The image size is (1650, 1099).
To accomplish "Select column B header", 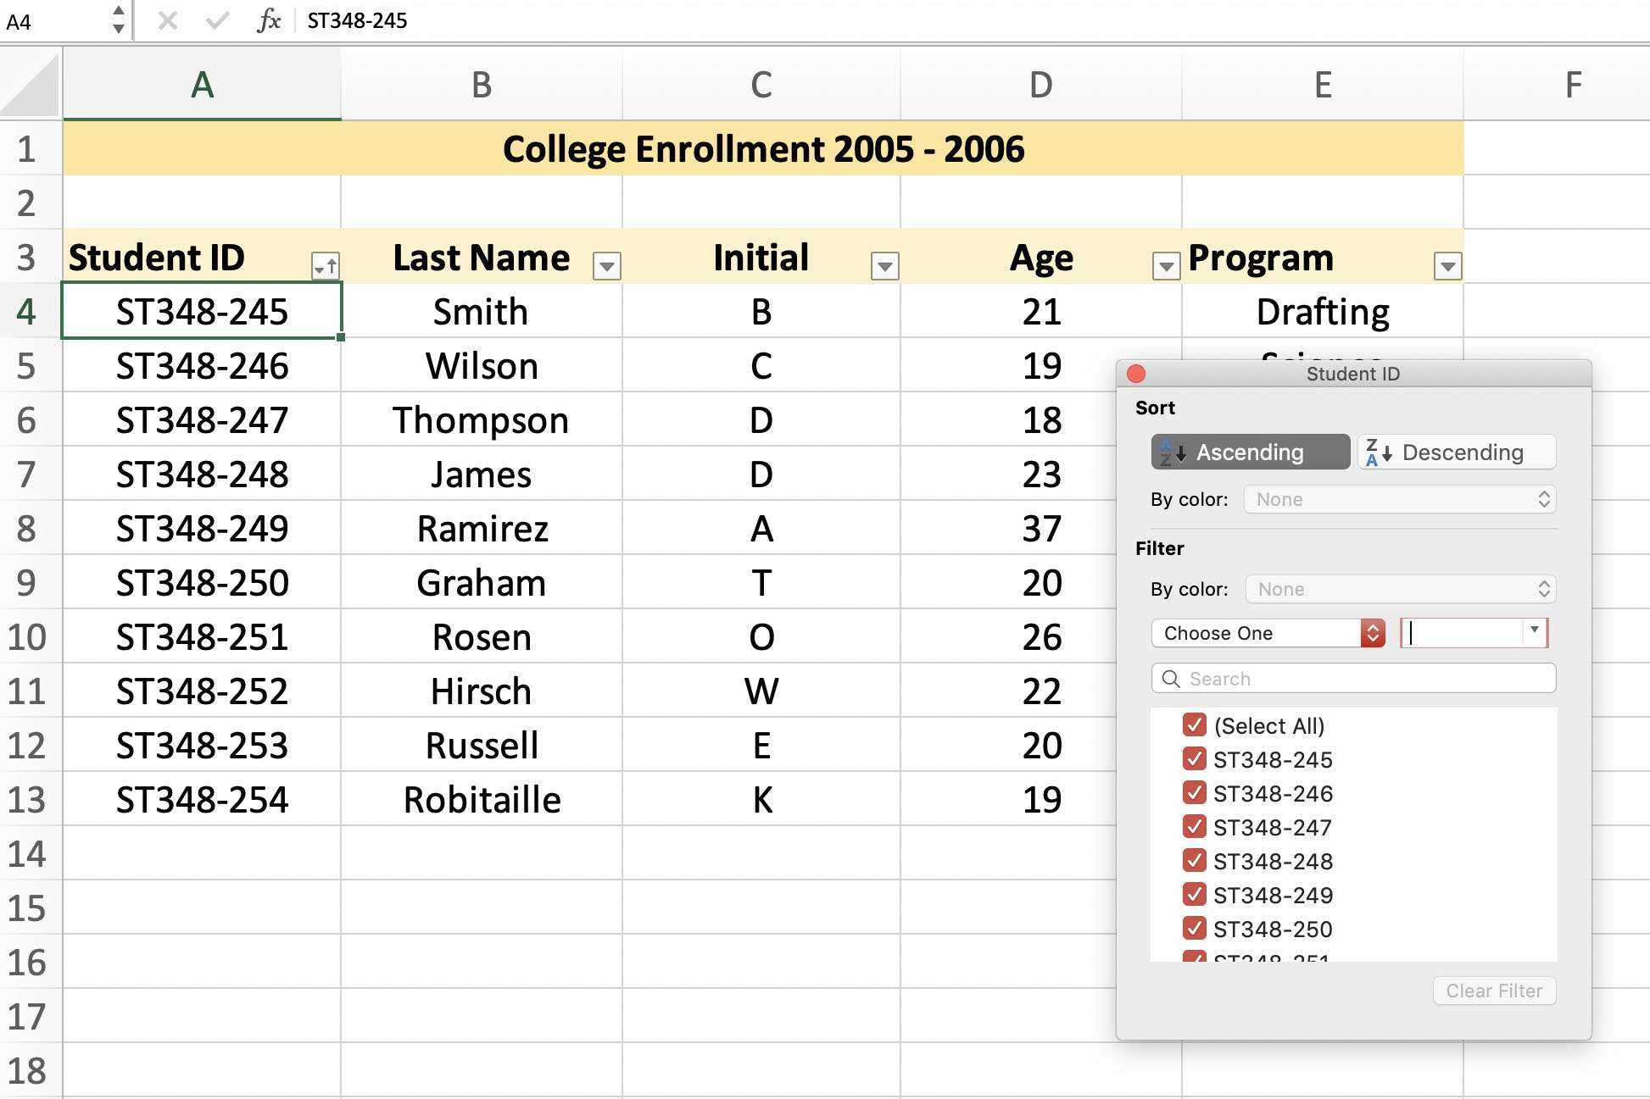I will coord(482,84).
